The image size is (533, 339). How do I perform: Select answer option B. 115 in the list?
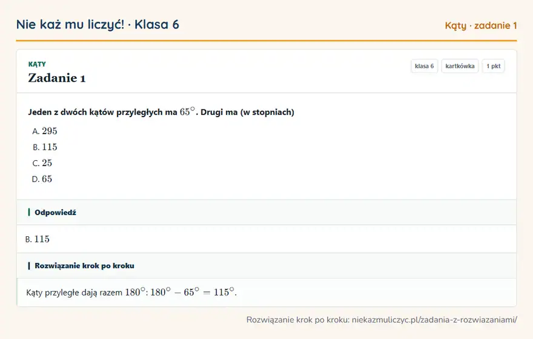pyautogui.click(x=45, y=147)
